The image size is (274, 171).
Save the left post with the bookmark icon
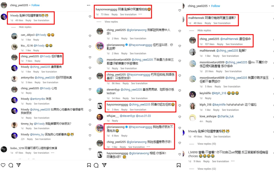(89, 165)
